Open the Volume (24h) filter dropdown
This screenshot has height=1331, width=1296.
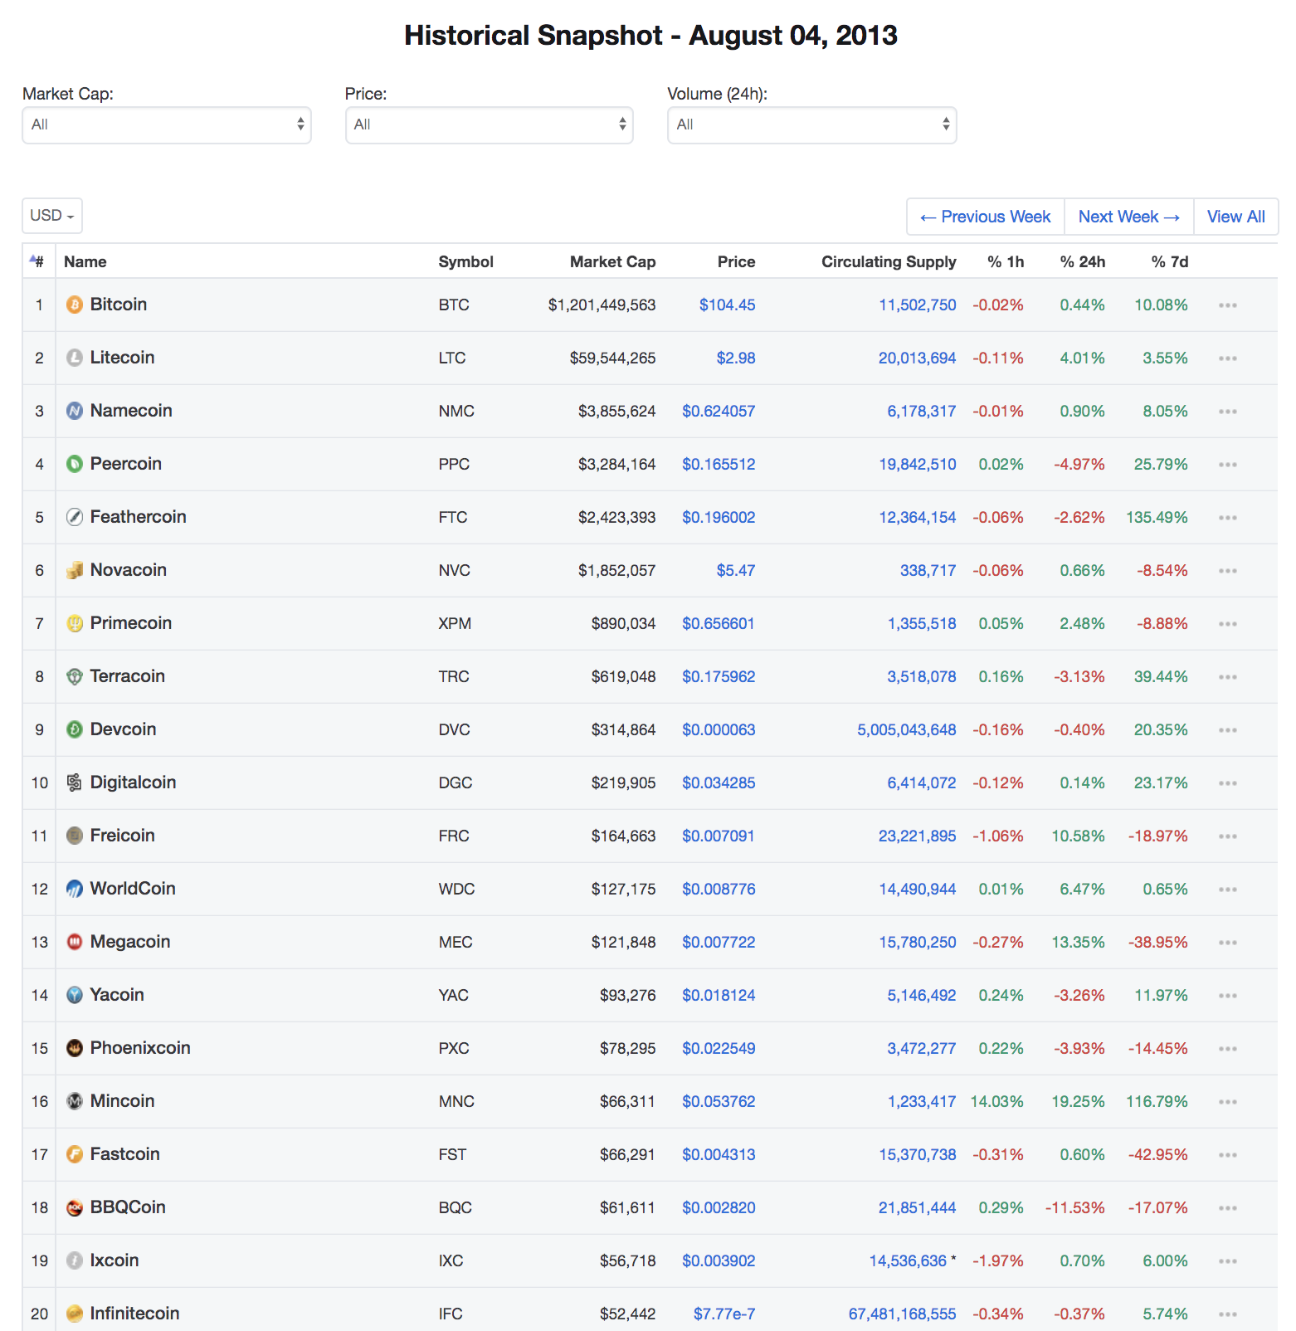coord(812,125)
